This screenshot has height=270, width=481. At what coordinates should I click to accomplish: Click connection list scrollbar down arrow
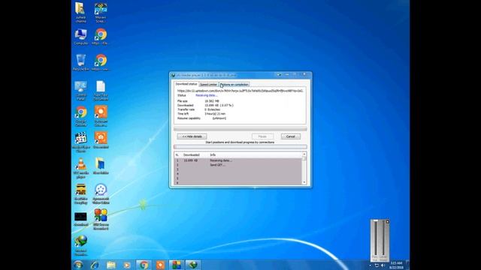304,182
